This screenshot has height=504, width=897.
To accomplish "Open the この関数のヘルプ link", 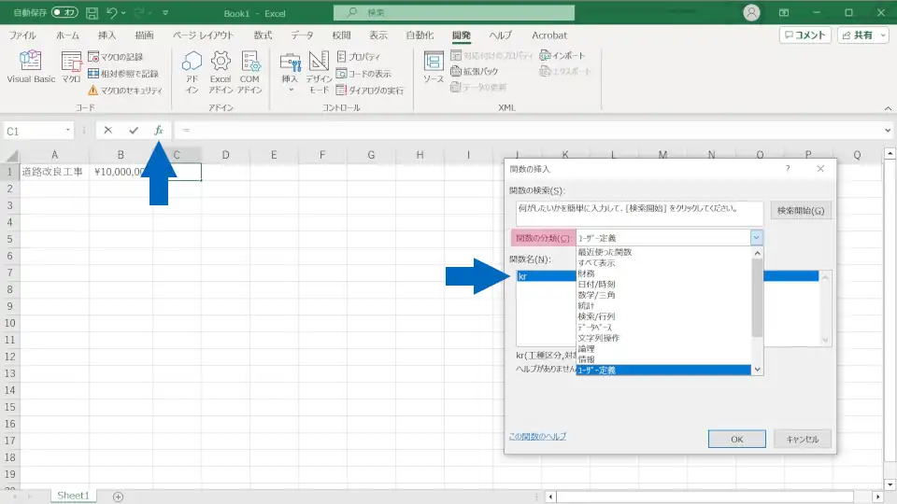I will [x=537, y=437].
